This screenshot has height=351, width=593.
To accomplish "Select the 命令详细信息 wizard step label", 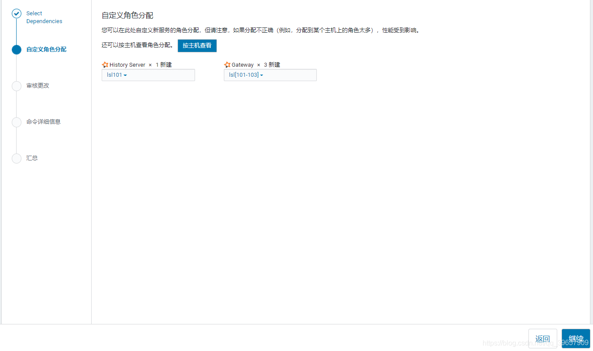I will [43, 122].
